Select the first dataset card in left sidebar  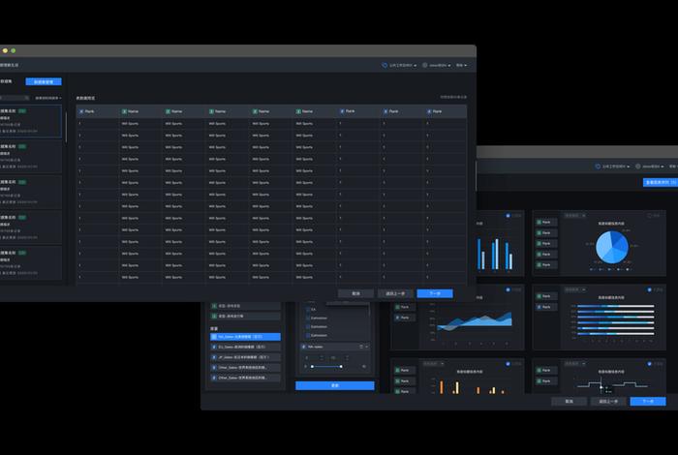tap(31, 125)
